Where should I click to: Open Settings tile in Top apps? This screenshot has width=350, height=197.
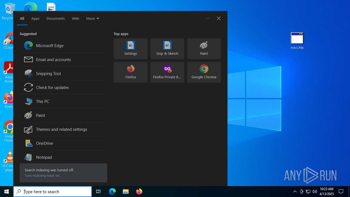(x=131, y=49)
